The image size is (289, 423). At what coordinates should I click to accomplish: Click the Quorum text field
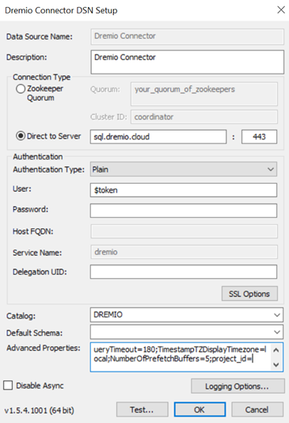point(204,94)
